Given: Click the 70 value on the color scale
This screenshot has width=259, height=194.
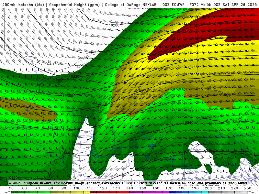Looking at the screenshot, I should tap(38, 188).
